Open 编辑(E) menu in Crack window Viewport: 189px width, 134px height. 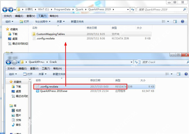coord(23,68)
